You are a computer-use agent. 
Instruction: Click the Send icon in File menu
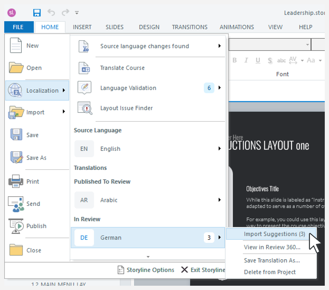point(16,204)
